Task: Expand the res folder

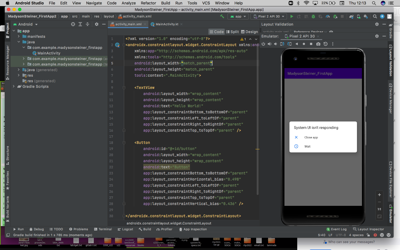Action: (x=19, y=75)
